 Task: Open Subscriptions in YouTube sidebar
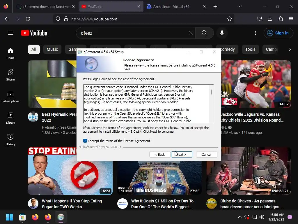tap(10, 97)
